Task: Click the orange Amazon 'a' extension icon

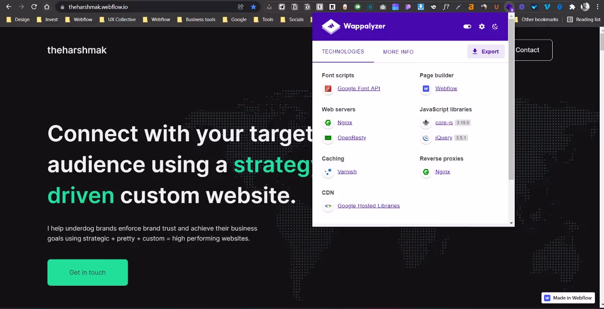Action: 471,7
